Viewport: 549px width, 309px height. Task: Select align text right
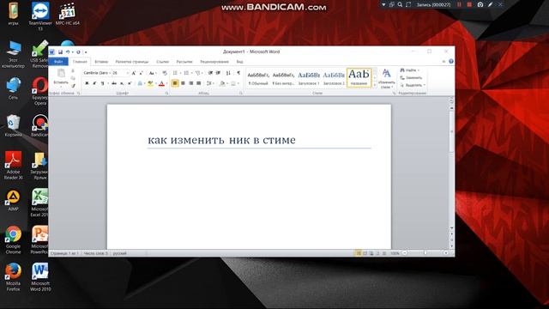(x=190, y=83)
